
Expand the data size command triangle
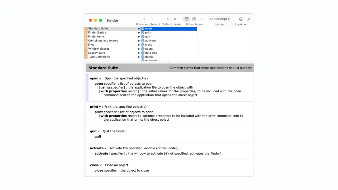point(139,53)
